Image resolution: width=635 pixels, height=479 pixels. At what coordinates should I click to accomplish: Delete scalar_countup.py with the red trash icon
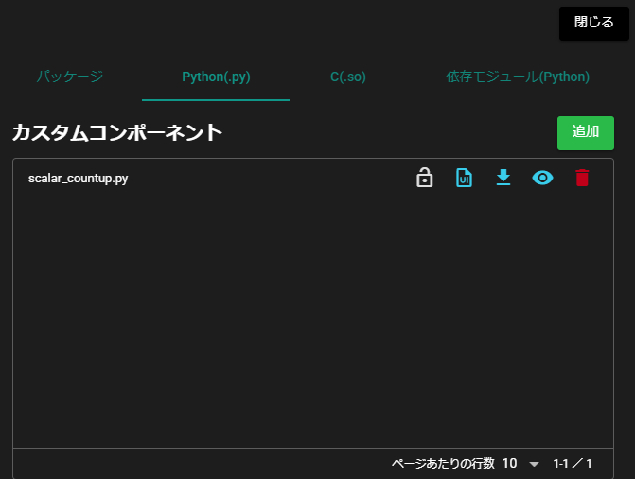[x=582, y=178]
